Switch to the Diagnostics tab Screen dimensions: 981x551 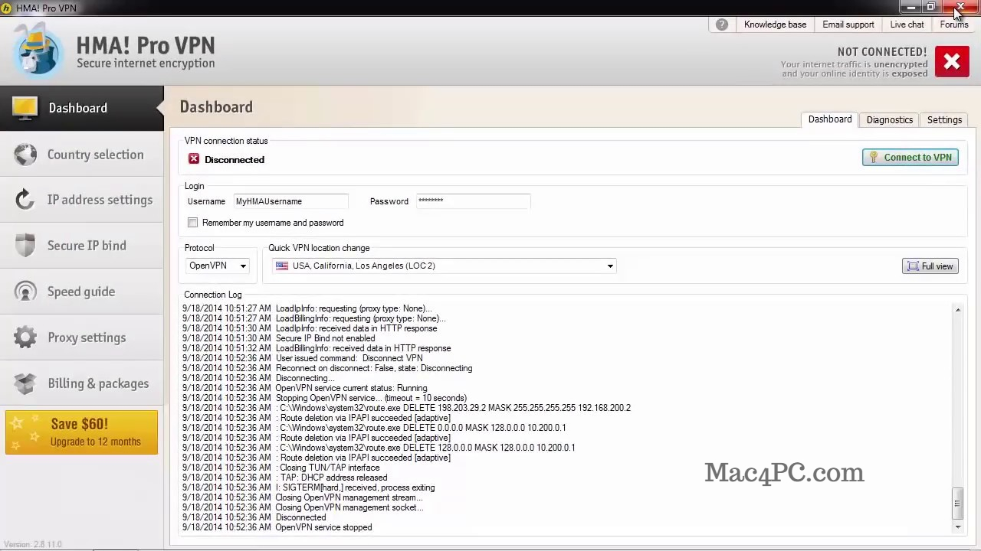[x=889, y=120]
